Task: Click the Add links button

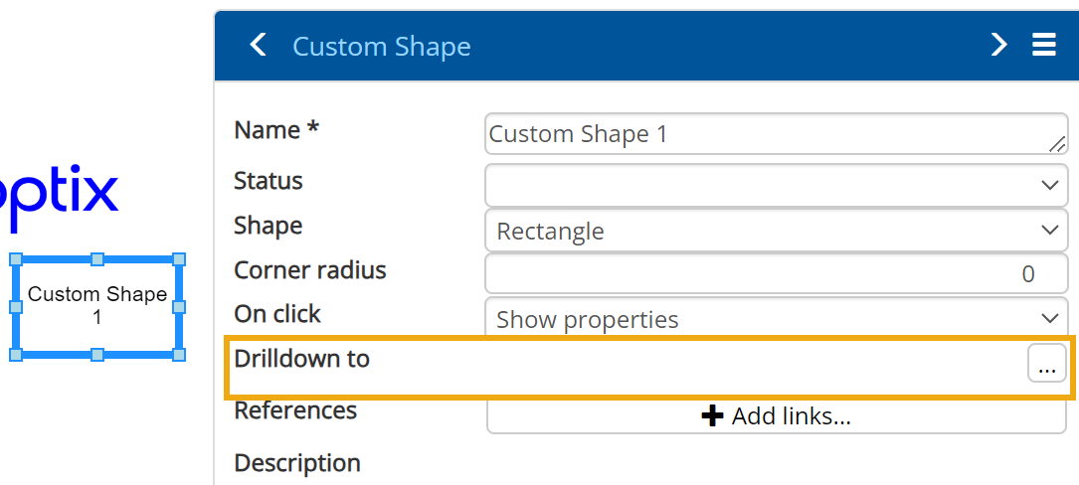Action: pyautogui.click(x=776, y=416)
